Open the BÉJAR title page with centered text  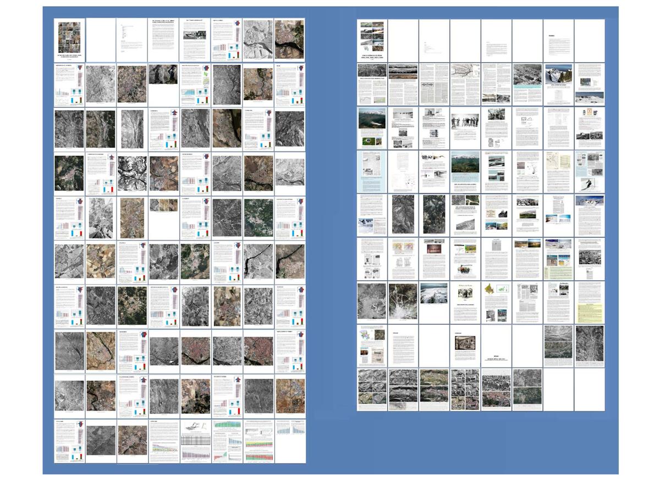click(496, 346)
